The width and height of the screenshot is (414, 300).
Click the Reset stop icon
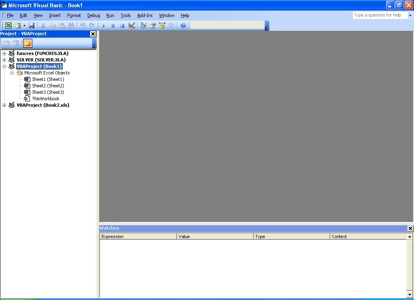(122, 25)
